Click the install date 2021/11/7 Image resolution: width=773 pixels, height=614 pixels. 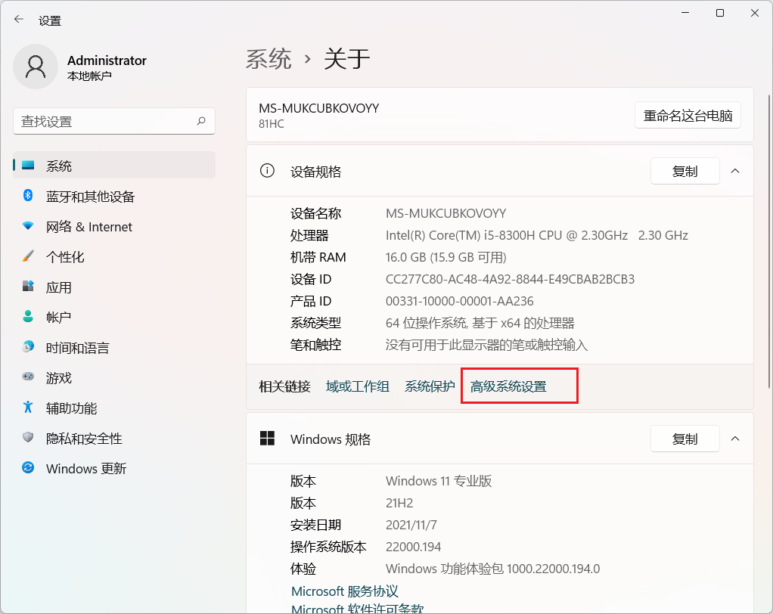coord(411,525)
